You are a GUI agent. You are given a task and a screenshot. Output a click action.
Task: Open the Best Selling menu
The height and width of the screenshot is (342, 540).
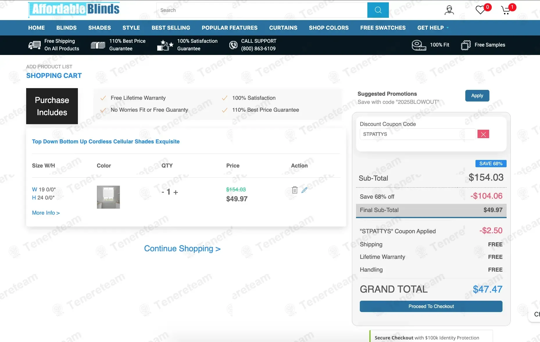[x=171, y=28]
